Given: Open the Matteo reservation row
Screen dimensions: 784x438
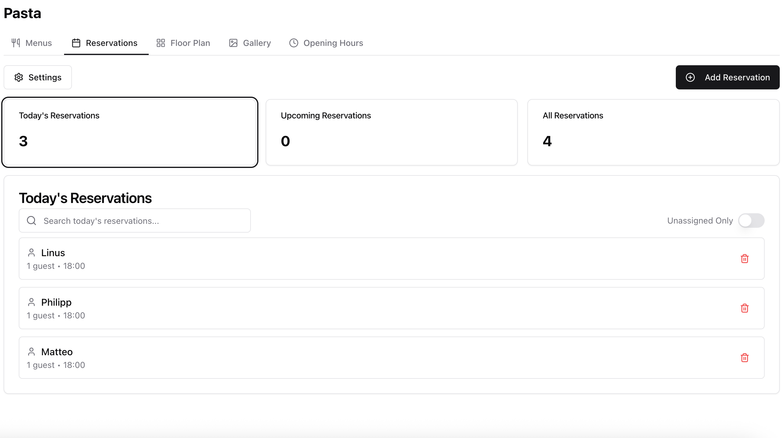Looking at the screenshot, I should (391, 358).
